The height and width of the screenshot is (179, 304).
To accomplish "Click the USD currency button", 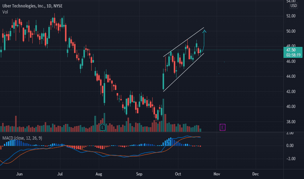I will pyautogui.click(x=293, y=6).
